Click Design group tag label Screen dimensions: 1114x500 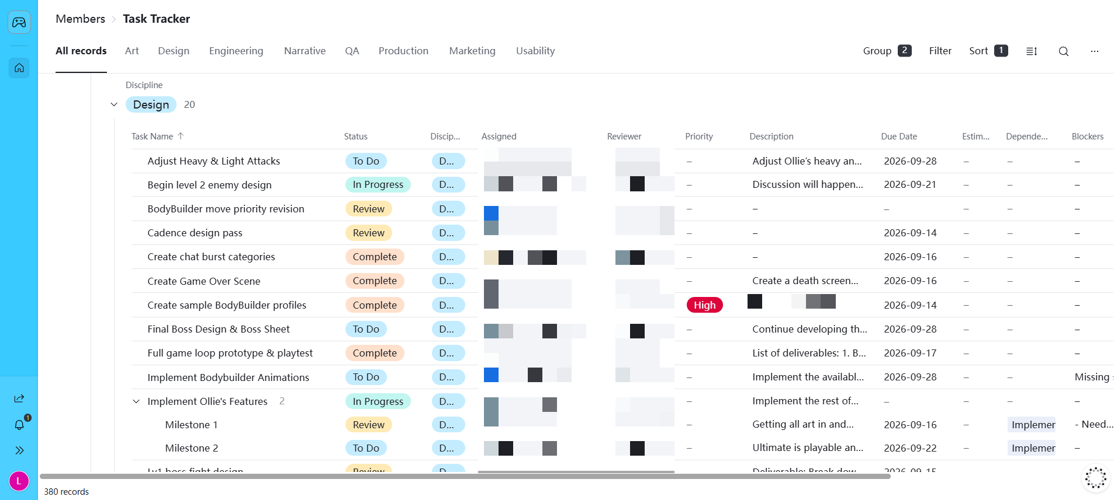151,104
